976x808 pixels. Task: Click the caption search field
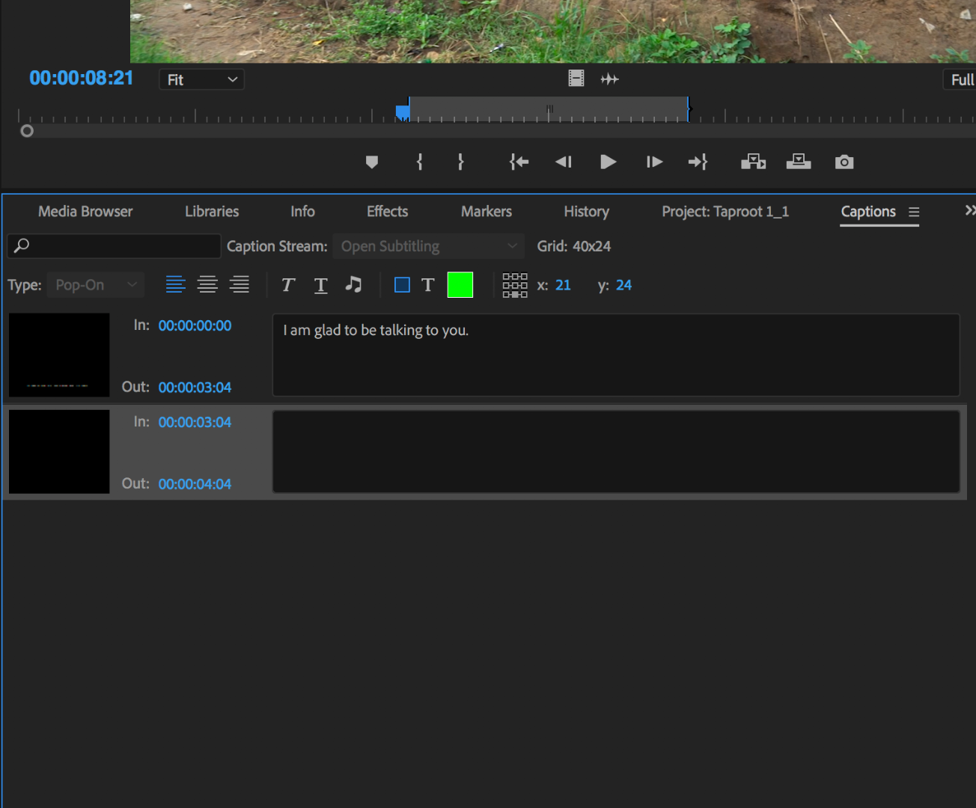114,245
